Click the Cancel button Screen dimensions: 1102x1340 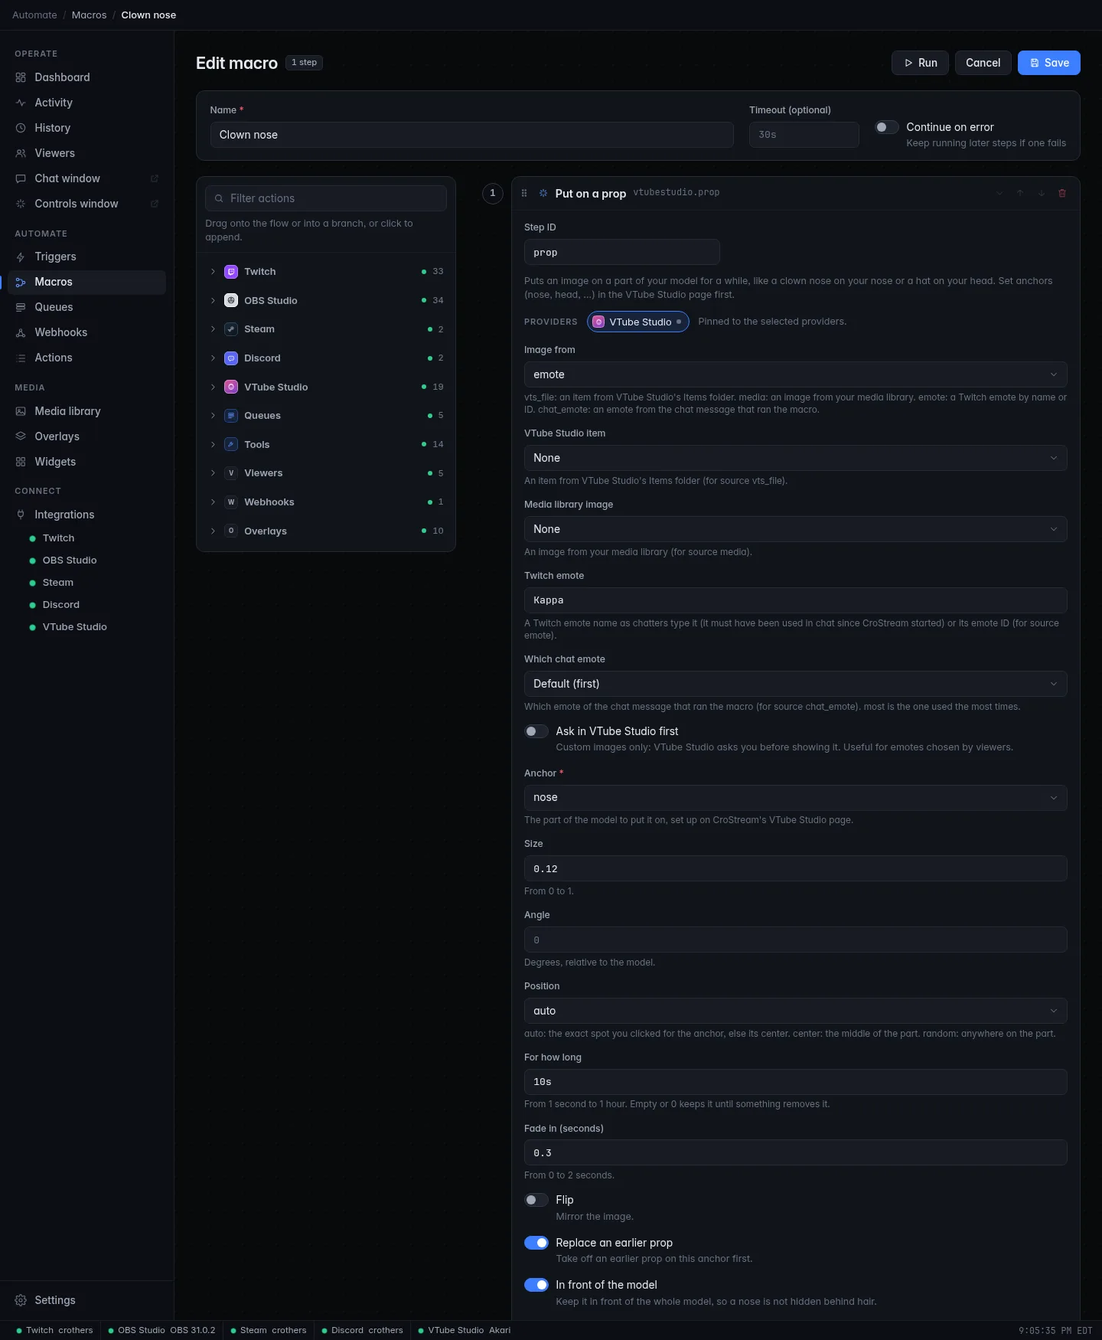pos(983,63)
